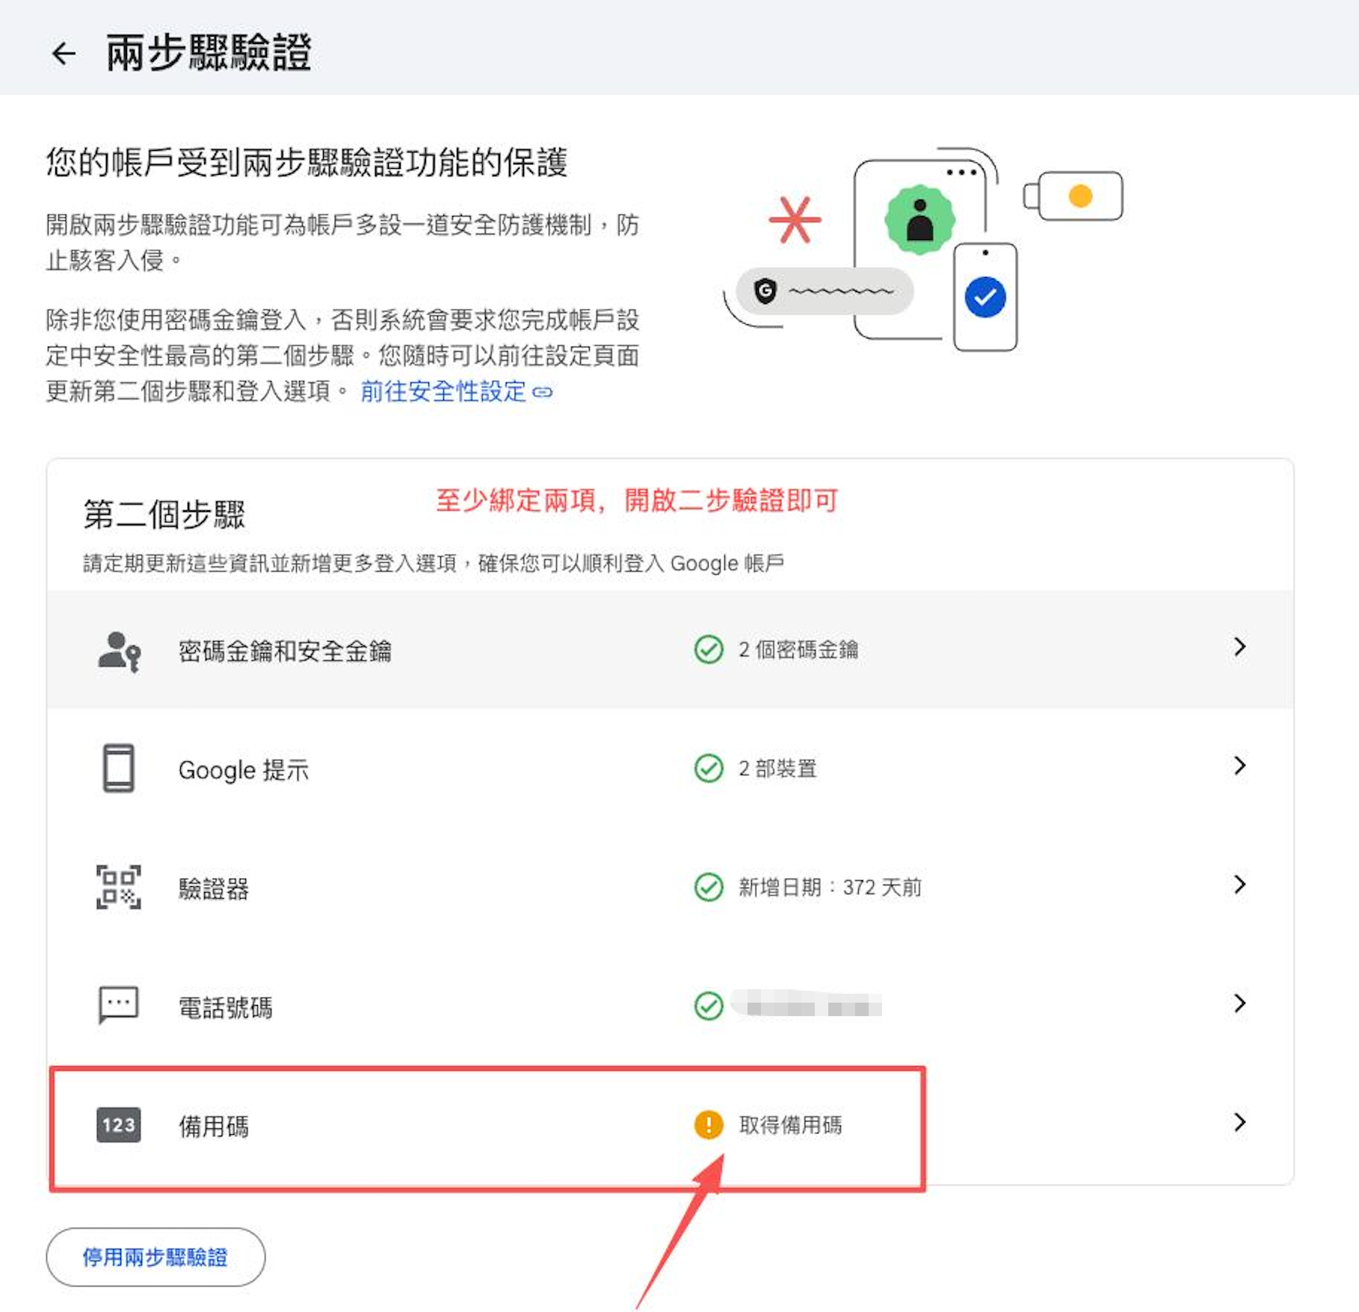Open the 密碼金鑰和安全金鑰 list item
This screenshot has height=1312, width=1359.
click(670, 649)
